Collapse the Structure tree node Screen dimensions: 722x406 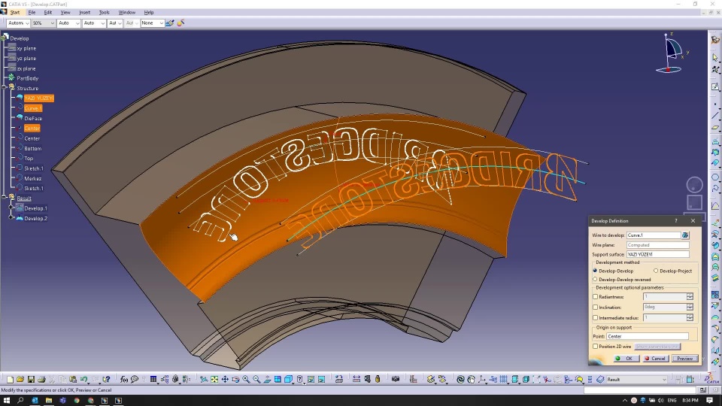(x=5, y=86)
